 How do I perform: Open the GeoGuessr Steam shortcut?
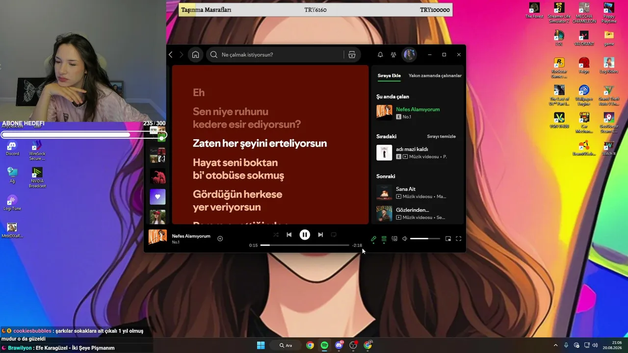[x=609, y=123]
